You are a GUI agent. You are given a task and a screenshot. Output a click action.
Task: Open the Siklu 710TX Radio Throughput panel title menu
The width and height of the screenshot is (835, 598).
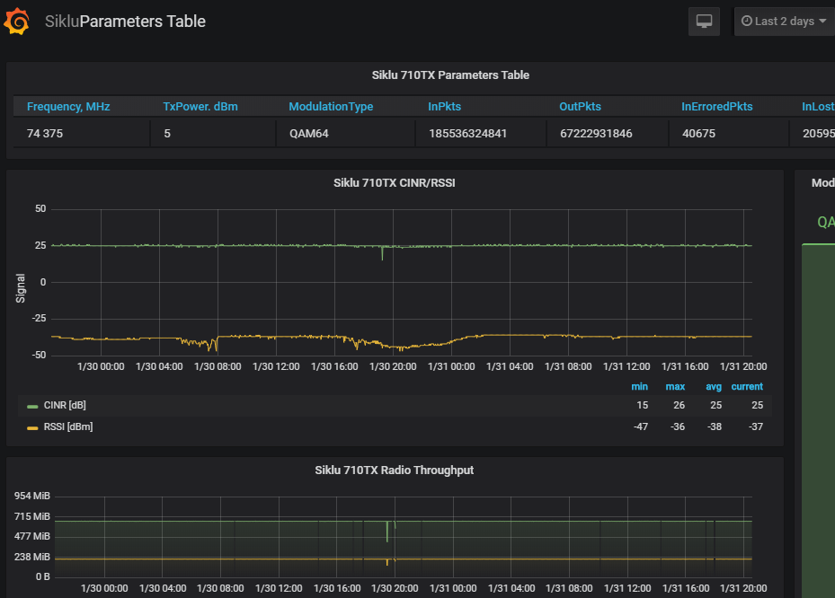pos(394,470)
